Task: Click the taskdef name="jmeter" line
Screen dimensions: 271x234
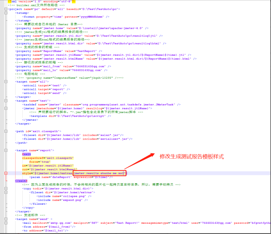Action: pos(101,104)
